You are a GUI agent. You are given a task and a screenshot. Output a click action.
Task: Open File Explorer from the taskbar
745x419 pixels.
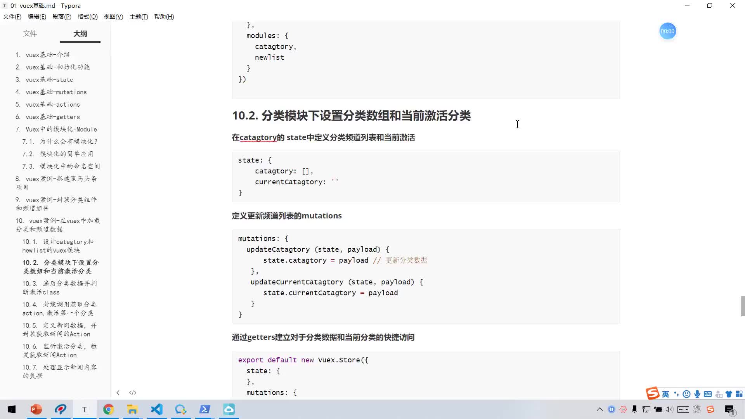tap(132, 409)
